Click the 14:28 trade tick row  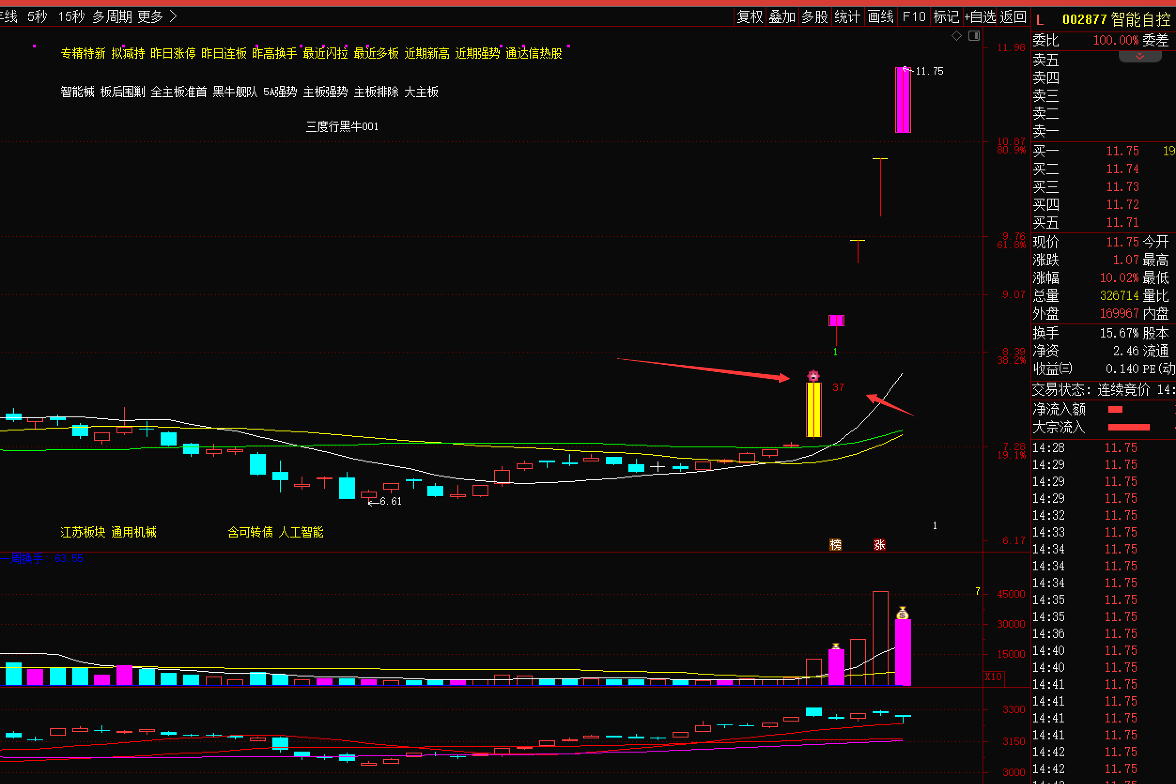coord(1104,447)
